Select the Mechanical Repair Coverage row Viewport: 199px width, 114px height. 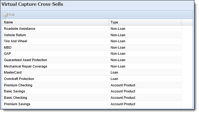coord(92,66)
